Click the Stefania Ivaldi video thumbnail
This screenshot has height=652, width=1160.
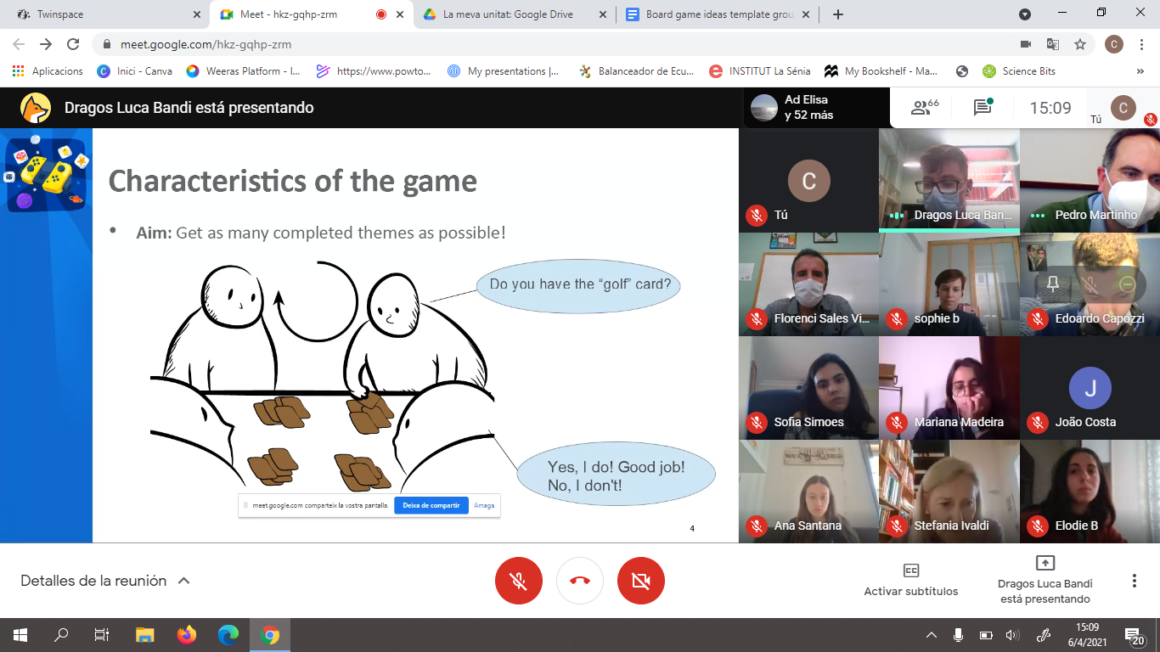pyautogui.click(x=949, y=492)
